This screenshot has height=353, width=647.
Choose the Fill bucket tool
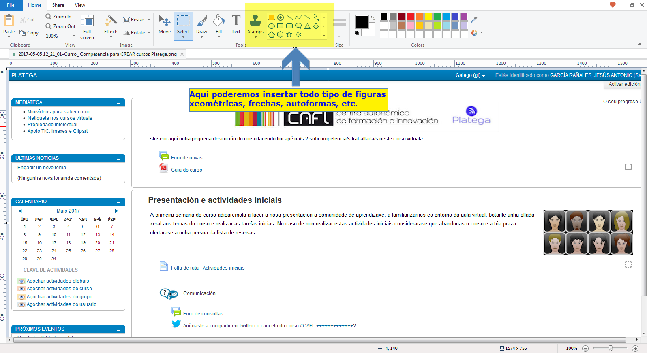click(219, 24)
